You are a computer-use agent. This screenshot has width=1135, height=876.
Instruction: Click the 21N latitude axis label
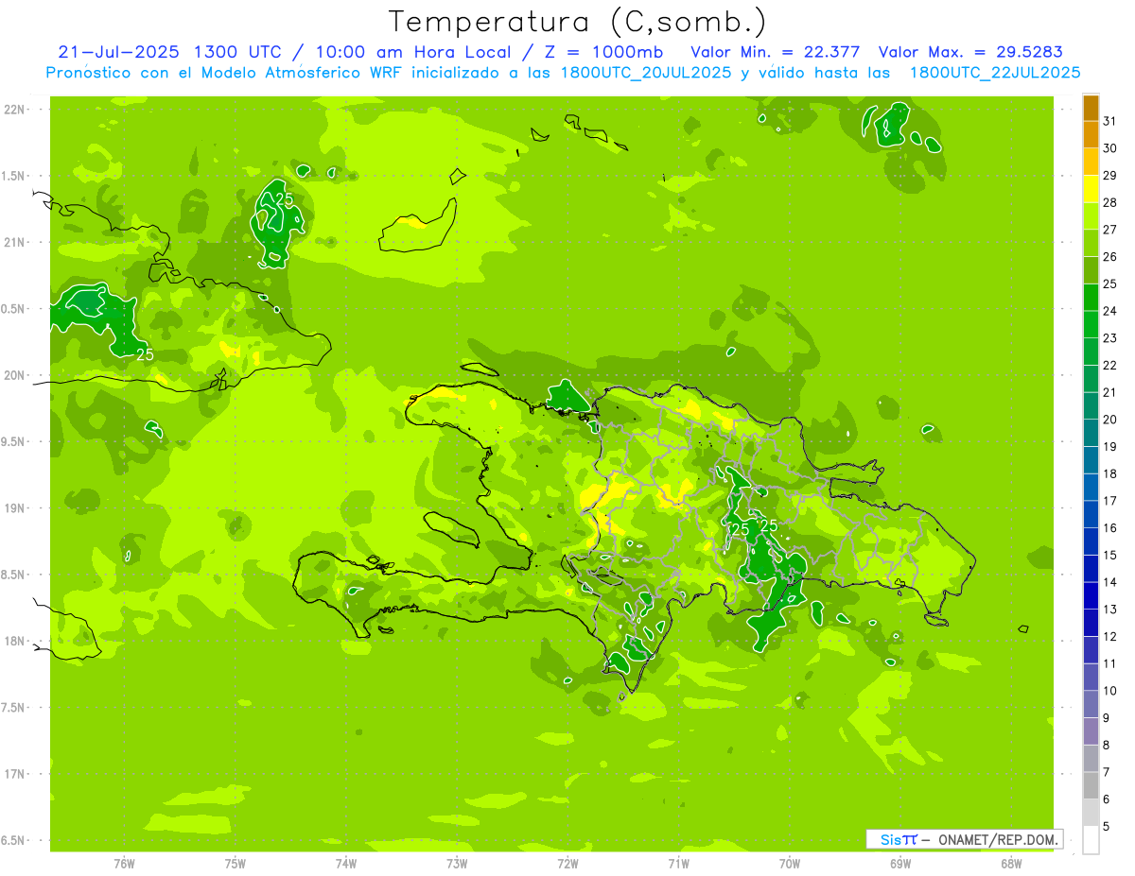[x=16, y=243]
